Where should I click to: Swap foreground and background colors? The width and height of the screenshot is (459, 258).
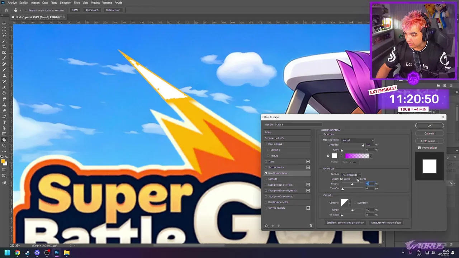[6, 157]
